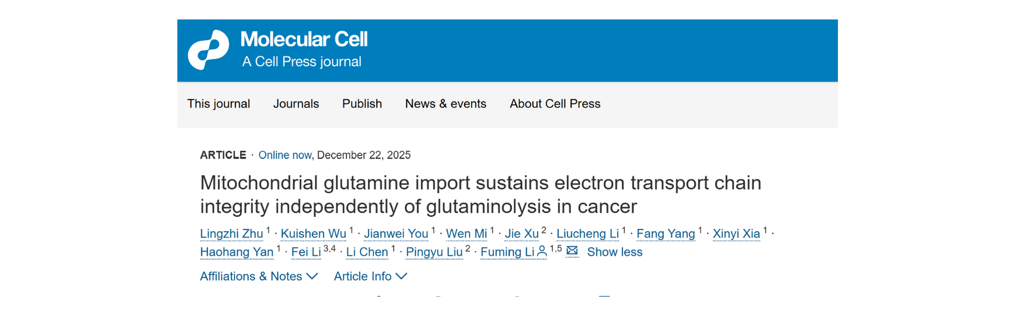1015x330 pixels.
Task: Open the Journals menu
Action: [x=296, y=104]
